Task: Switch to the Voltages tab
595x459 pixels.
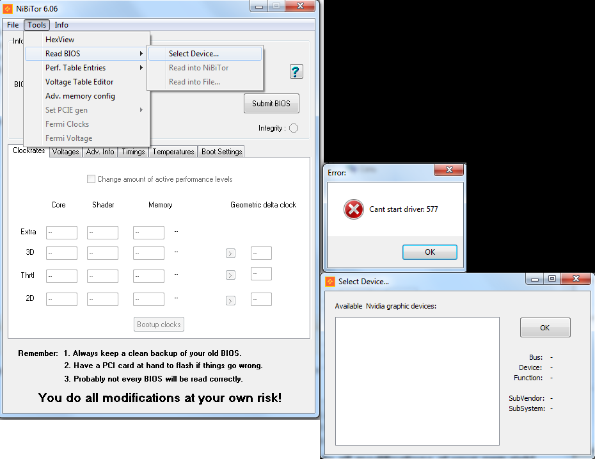Action: tap(66, 152)
